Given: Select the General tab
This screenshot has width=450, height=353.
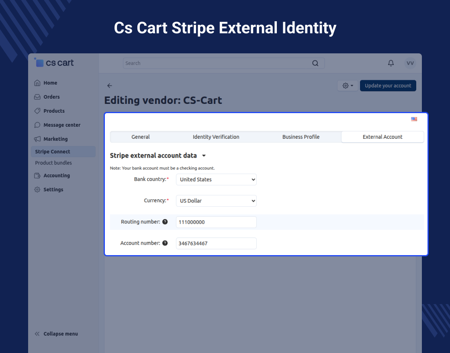Looking at the screenshot, I should click(141, 137).
